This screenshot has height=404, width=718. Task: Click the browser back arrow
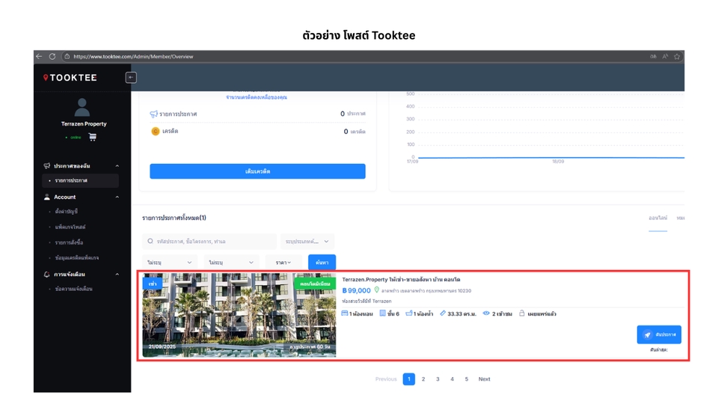point(40,56)
